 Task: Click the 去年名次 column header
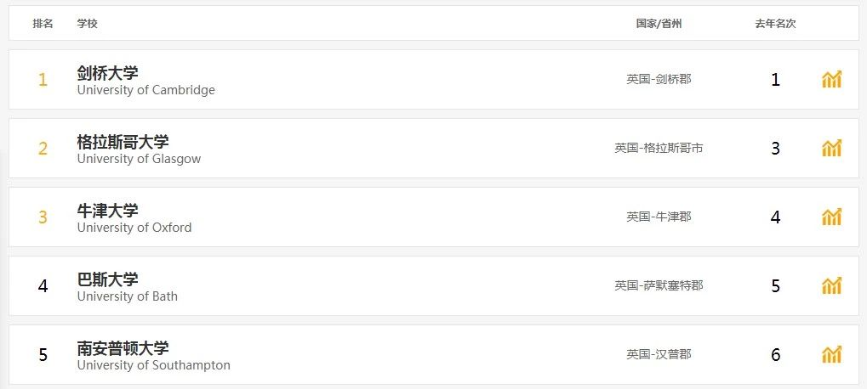tap(774, 24)
